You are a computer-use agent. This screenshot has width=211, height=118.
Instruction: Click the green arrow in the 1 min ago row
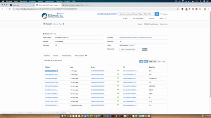tap(118, 70)
